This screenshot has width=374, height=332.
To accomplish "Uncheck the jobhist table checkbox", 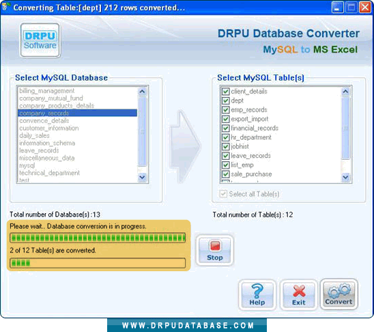I will [226, 146].
